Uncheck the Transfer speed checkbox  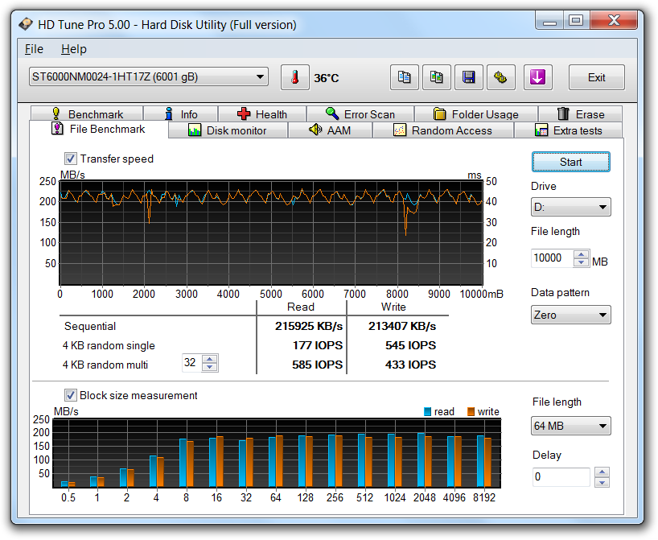coord(71,159)
